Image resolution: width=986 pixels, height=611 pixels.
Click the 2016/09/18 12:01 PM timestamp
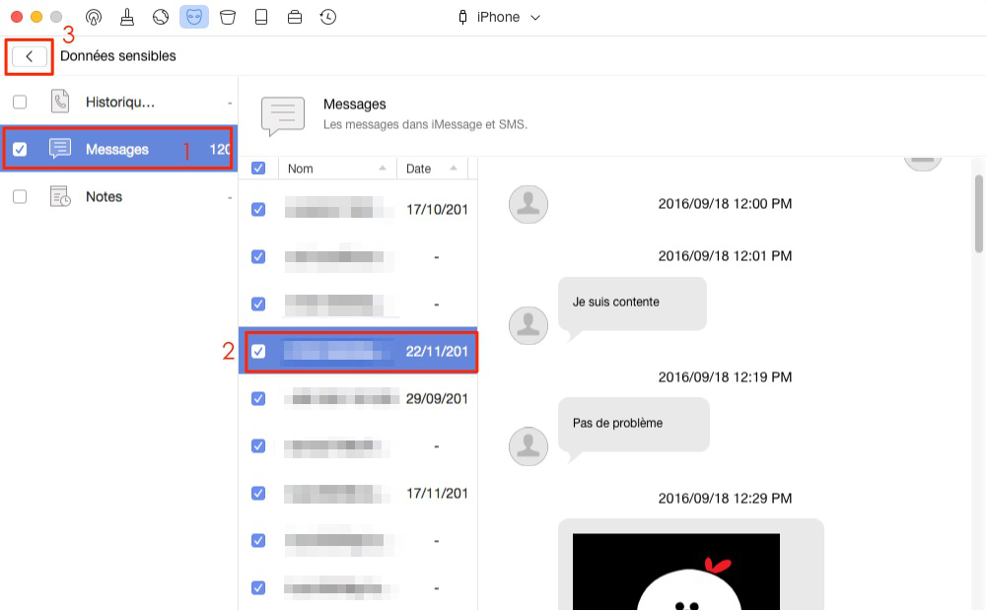(725, 256)
